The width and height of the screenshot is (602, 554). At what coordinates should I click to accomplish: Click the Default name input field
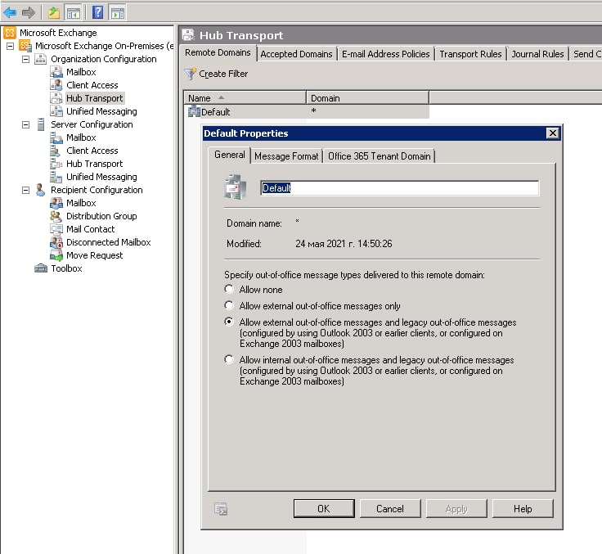[400, 188]
